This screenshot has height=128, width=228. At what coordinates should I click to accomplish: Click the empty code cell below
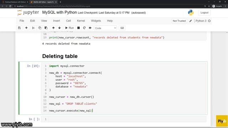click(x=124, y=119)
